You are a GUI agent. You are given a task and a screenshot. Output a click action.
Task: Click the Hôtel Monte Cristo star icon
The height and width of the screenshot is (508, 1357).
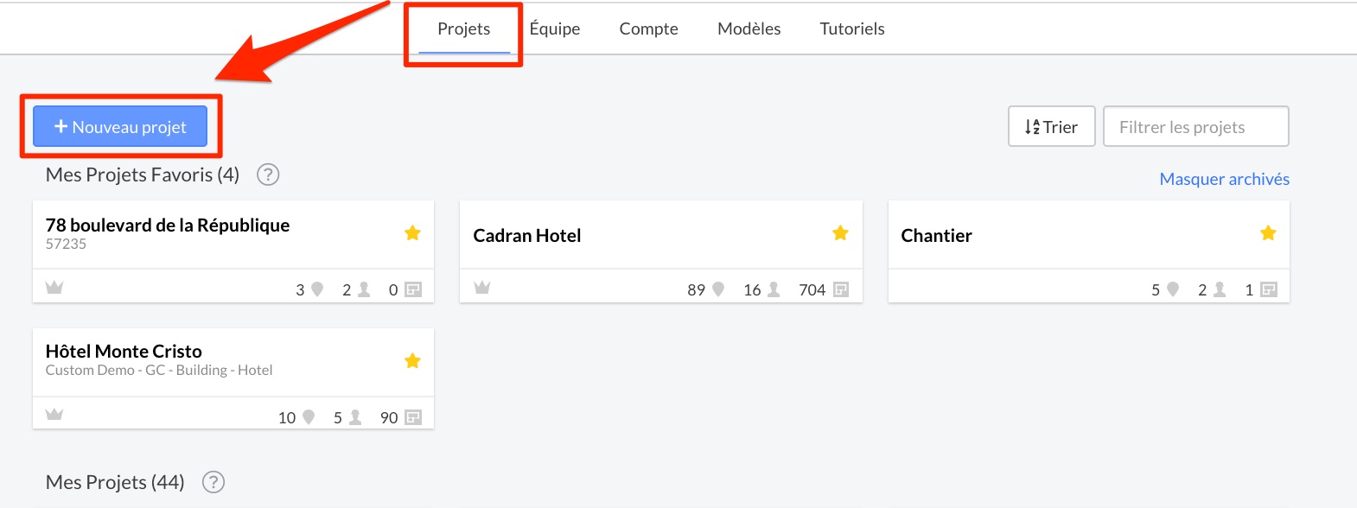point(412,360)
